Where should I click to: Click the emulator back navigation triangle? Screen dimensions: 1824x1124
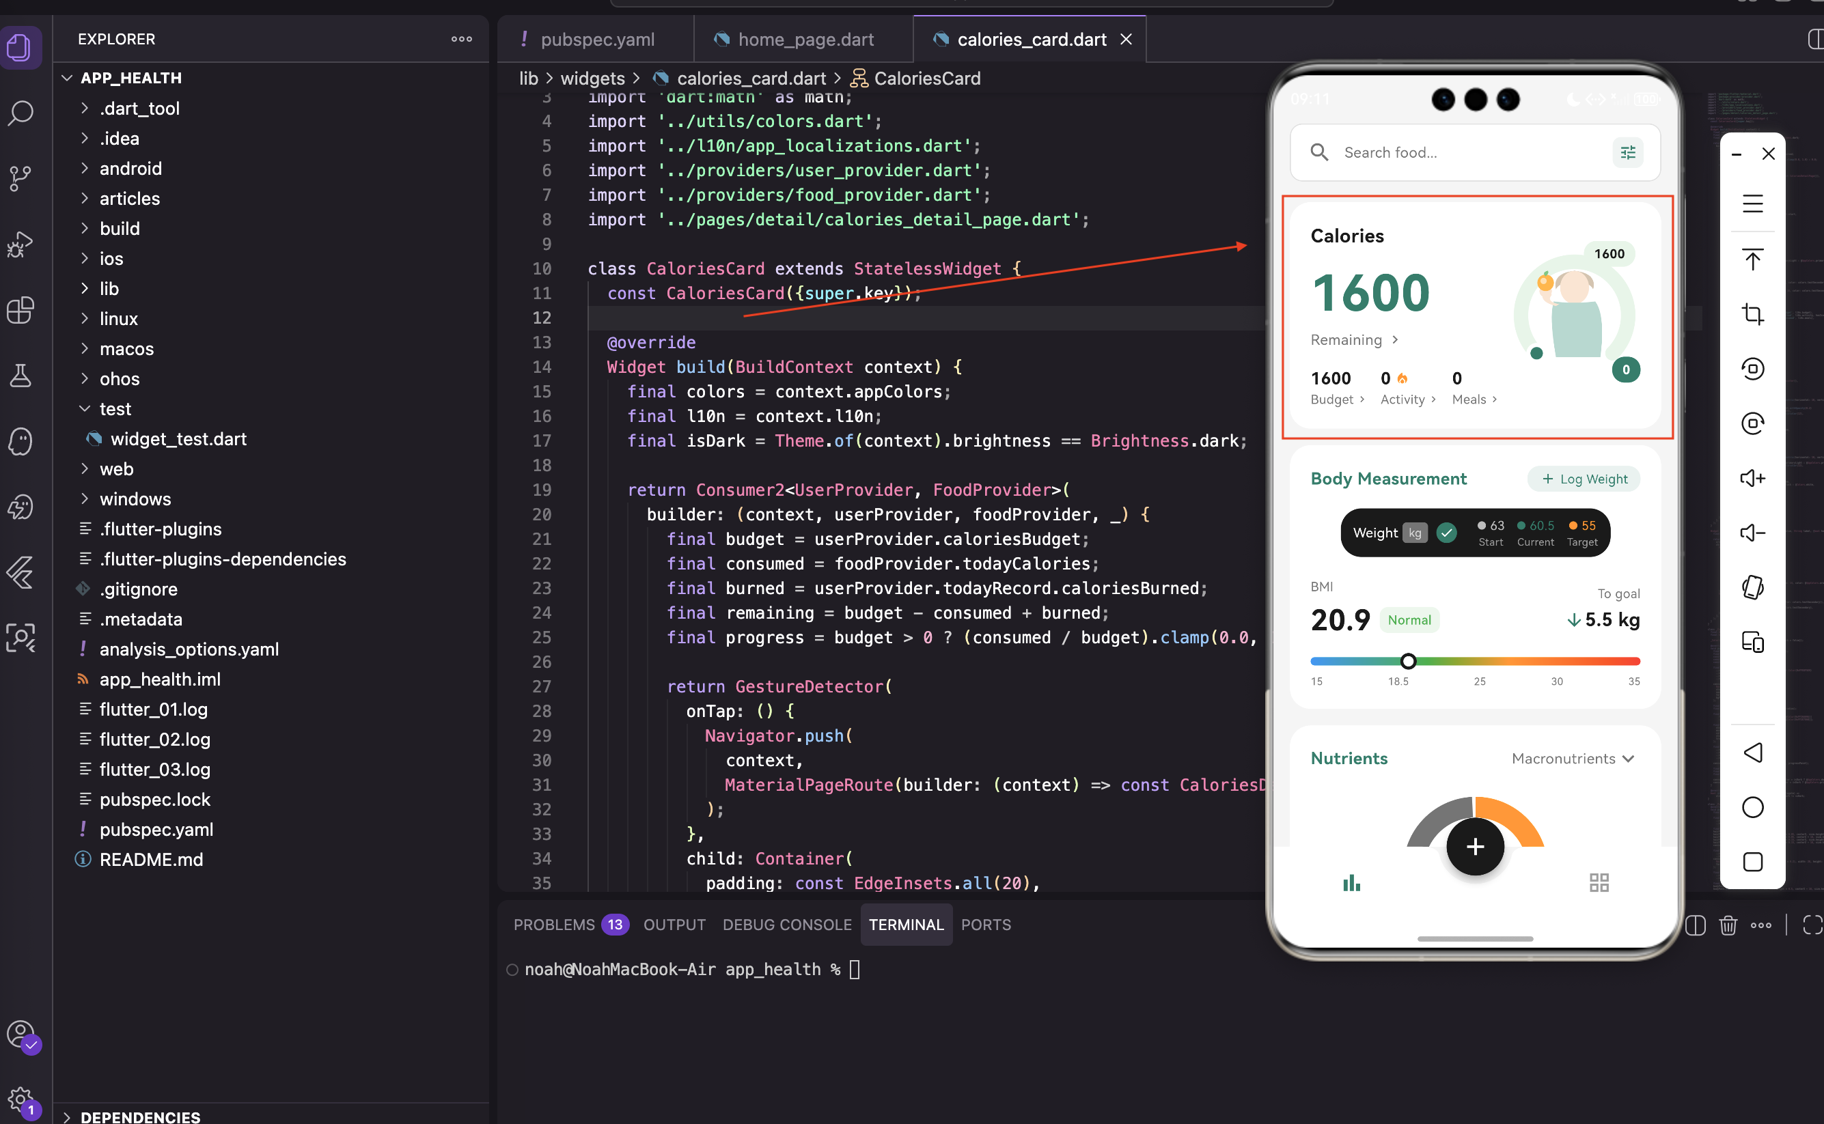1752,753
